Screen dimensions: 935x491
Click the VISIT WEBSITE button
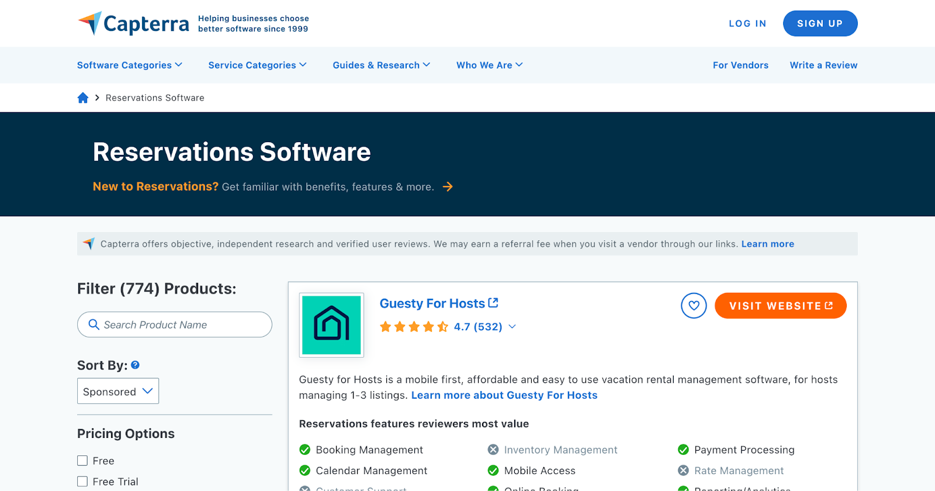(x=780, y=306)
